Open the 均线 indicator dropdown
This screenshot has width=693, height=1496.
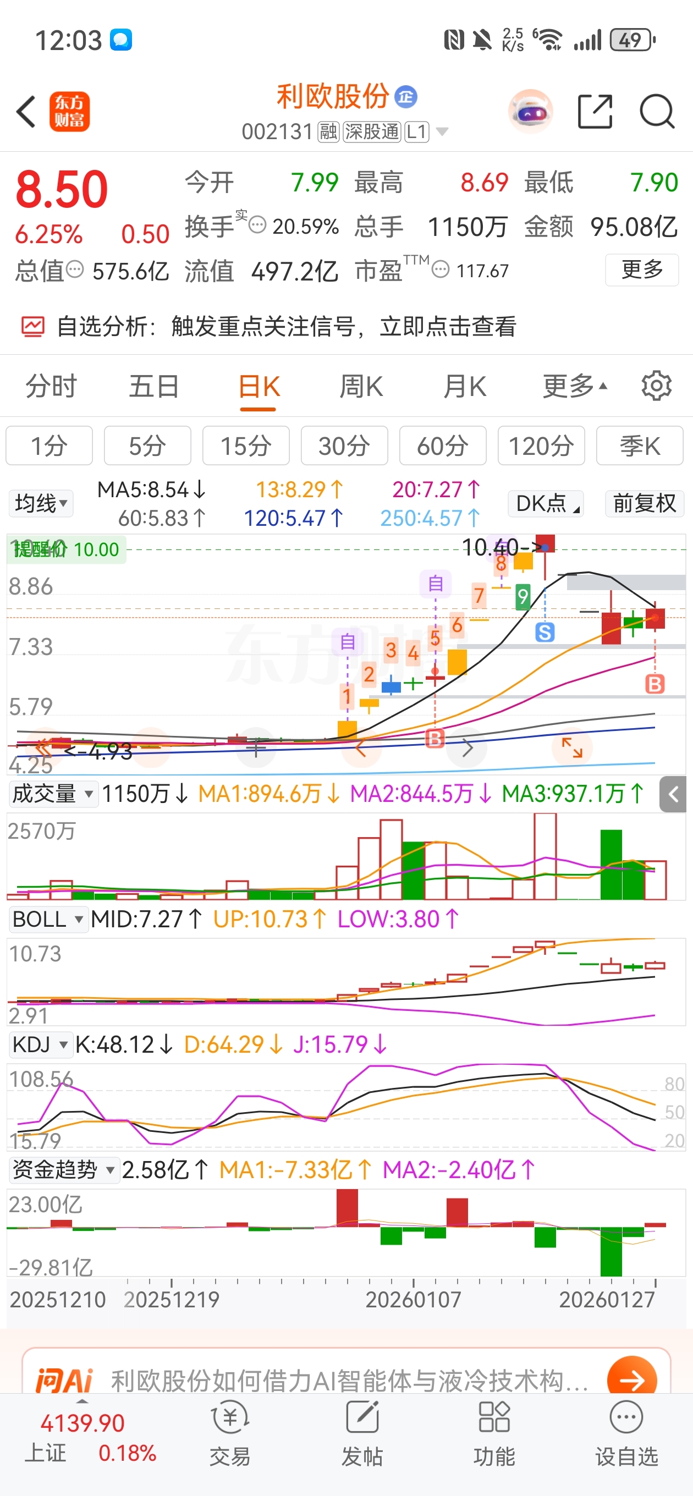coord(41,503)
